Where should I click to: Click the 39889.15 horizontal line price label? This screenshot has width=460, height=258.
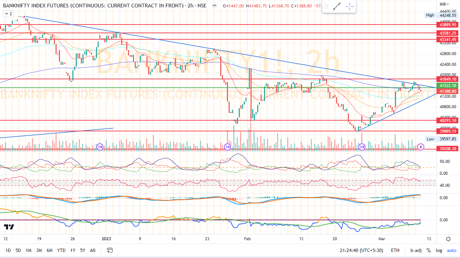(x=448, y=131)
